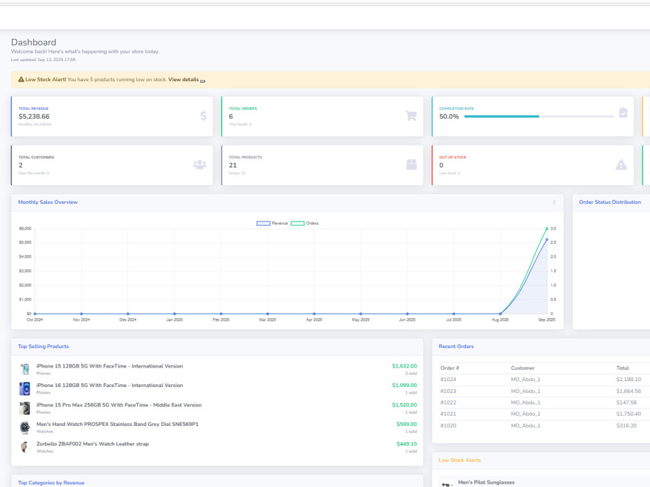Click the $1,632.00 revenue for iPhone 15
Screen dimensions: 650x487
(x=404, y=366)
